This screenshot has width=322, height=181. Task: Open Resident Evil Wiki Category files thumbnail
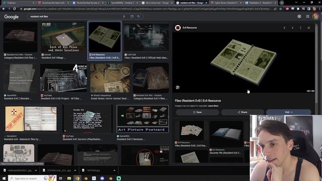20,37
